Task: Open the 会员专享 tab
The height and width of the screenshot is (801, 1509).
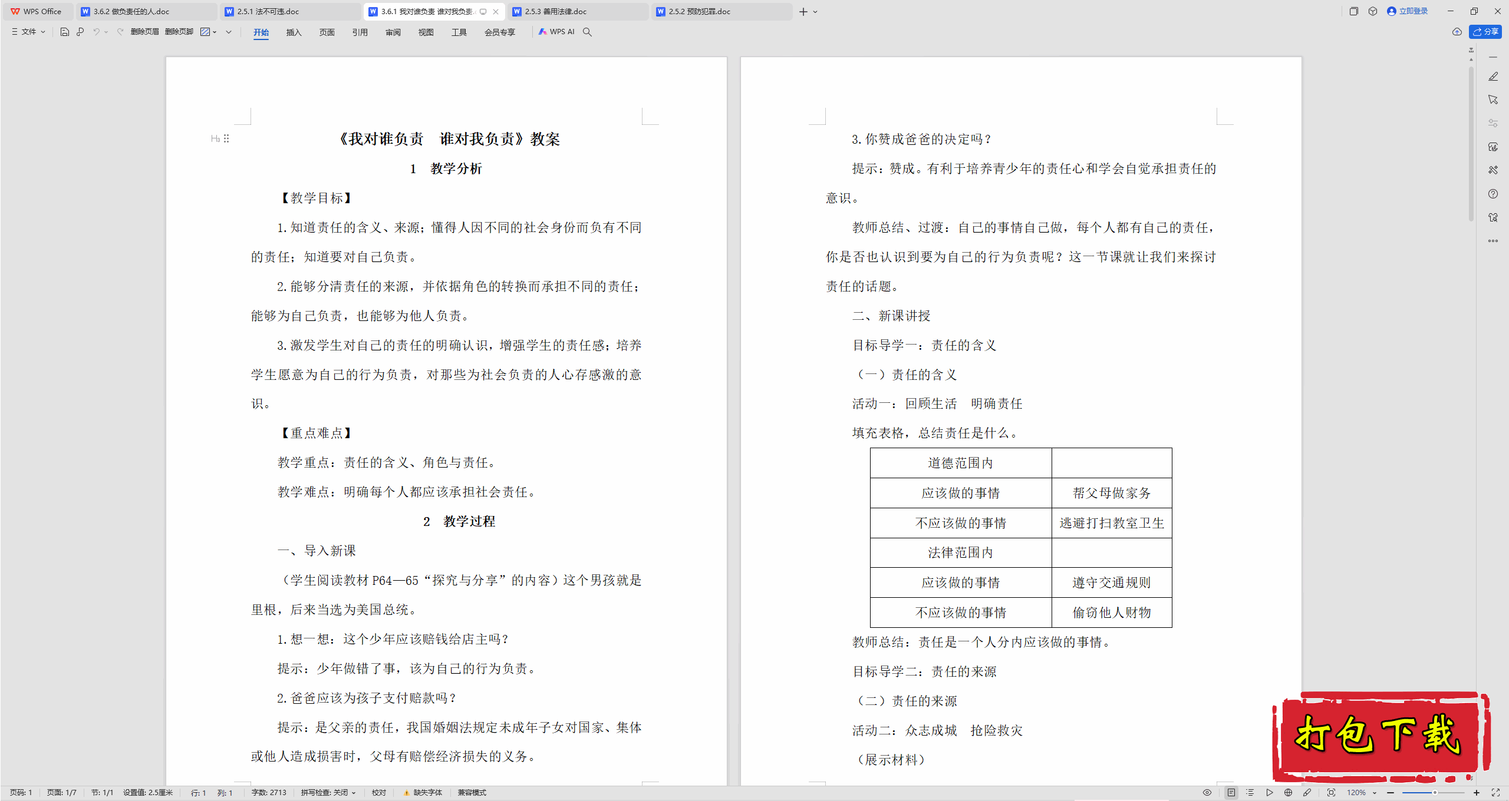Action: click(x=499, y=32)
